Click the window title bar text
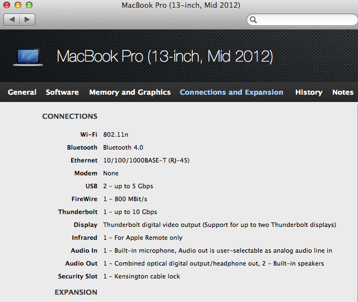358x302 pixels. pos(181,5)
